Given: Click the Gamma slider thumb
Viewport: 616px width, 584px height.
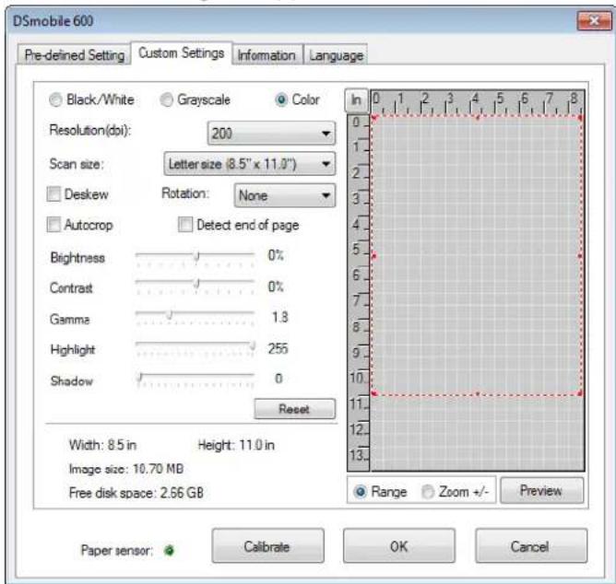Looking at the screenshot, I should [170, 314].
